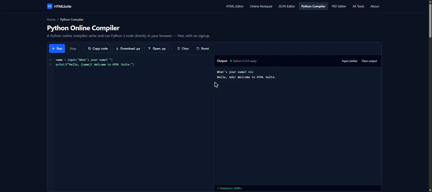
Task: Click the scrollbar down arrow
Action: point(430,190)
